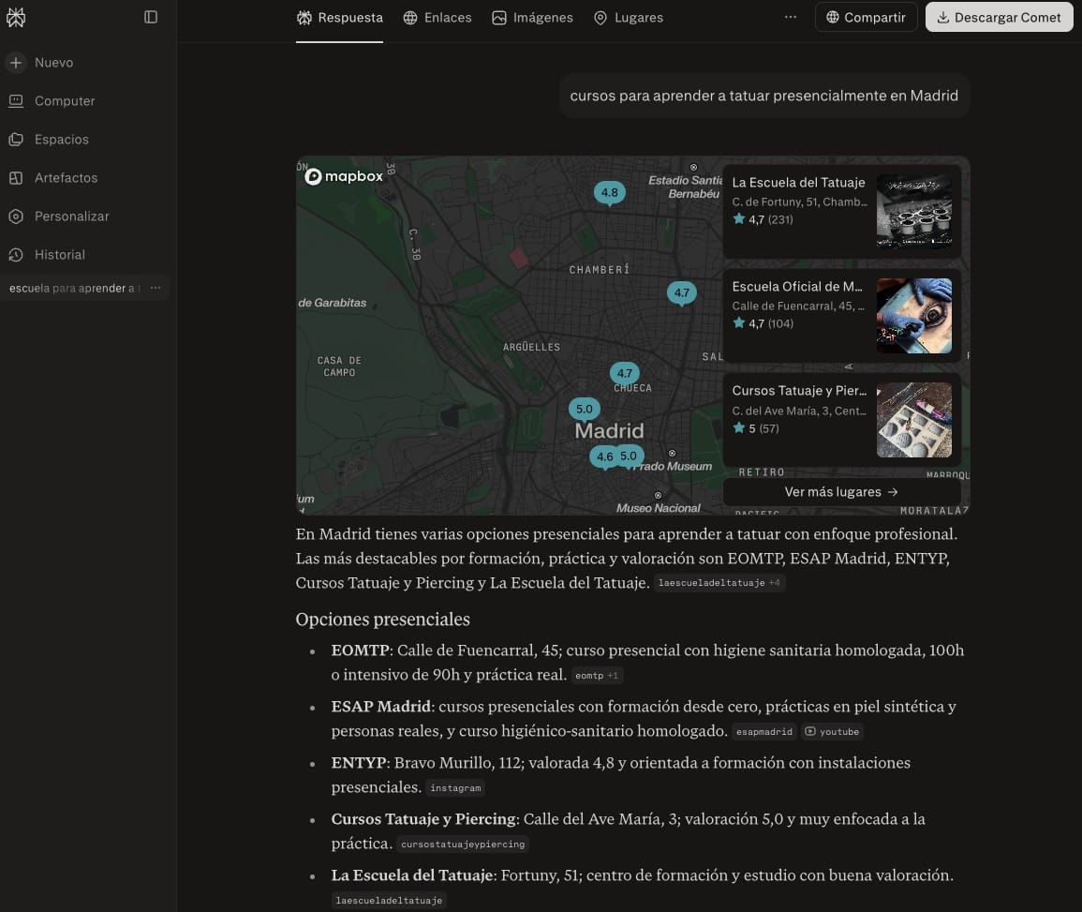The height and width of the screenshot is (912, 1082).
Task: Open Computer in sidebar
Action: click(52, 101)
